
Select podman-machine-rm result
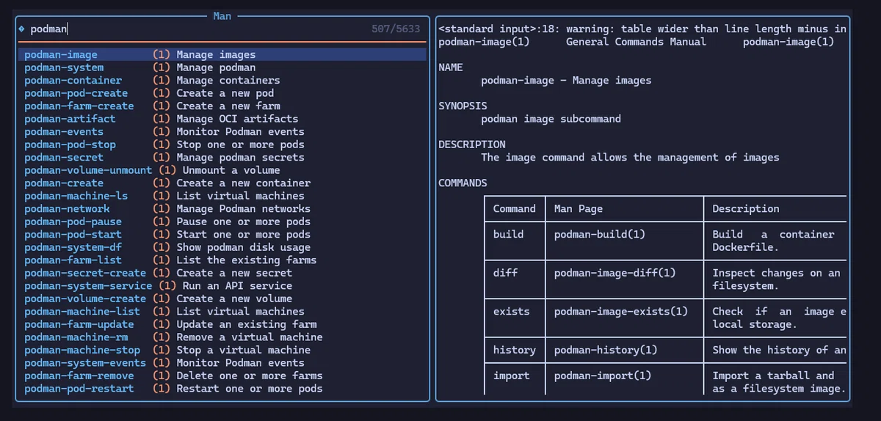[x=222, y=337]
